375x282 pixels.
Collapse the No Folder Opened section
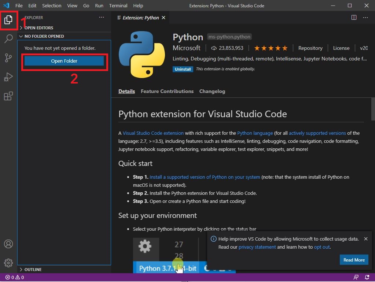[42, 36]
